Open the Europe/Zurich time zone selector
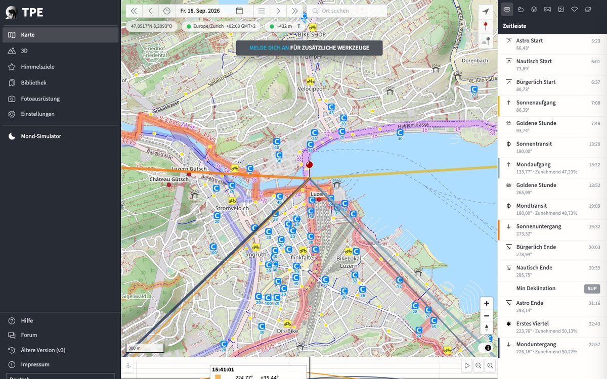This screenshot has height=379, width=607. coord(221,26)
